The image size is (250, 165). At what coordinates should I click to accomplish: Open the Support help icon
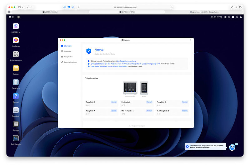point(16,96)
